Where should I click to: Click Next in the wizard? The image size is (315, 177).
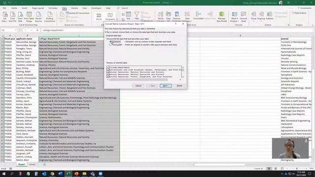tap(165, 86)
